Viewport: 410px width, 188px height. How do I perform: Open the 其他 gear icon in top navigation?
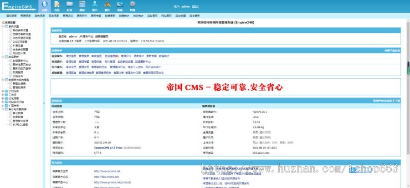tap(133, 5)
